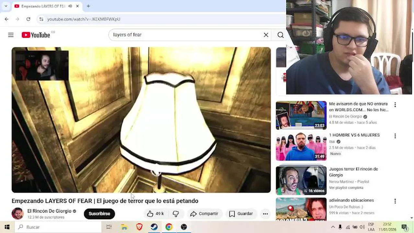The image size is (414, 233).
Task: Open 'adivinando ubicaciones' title link
Action: click(x=351, y=200)
